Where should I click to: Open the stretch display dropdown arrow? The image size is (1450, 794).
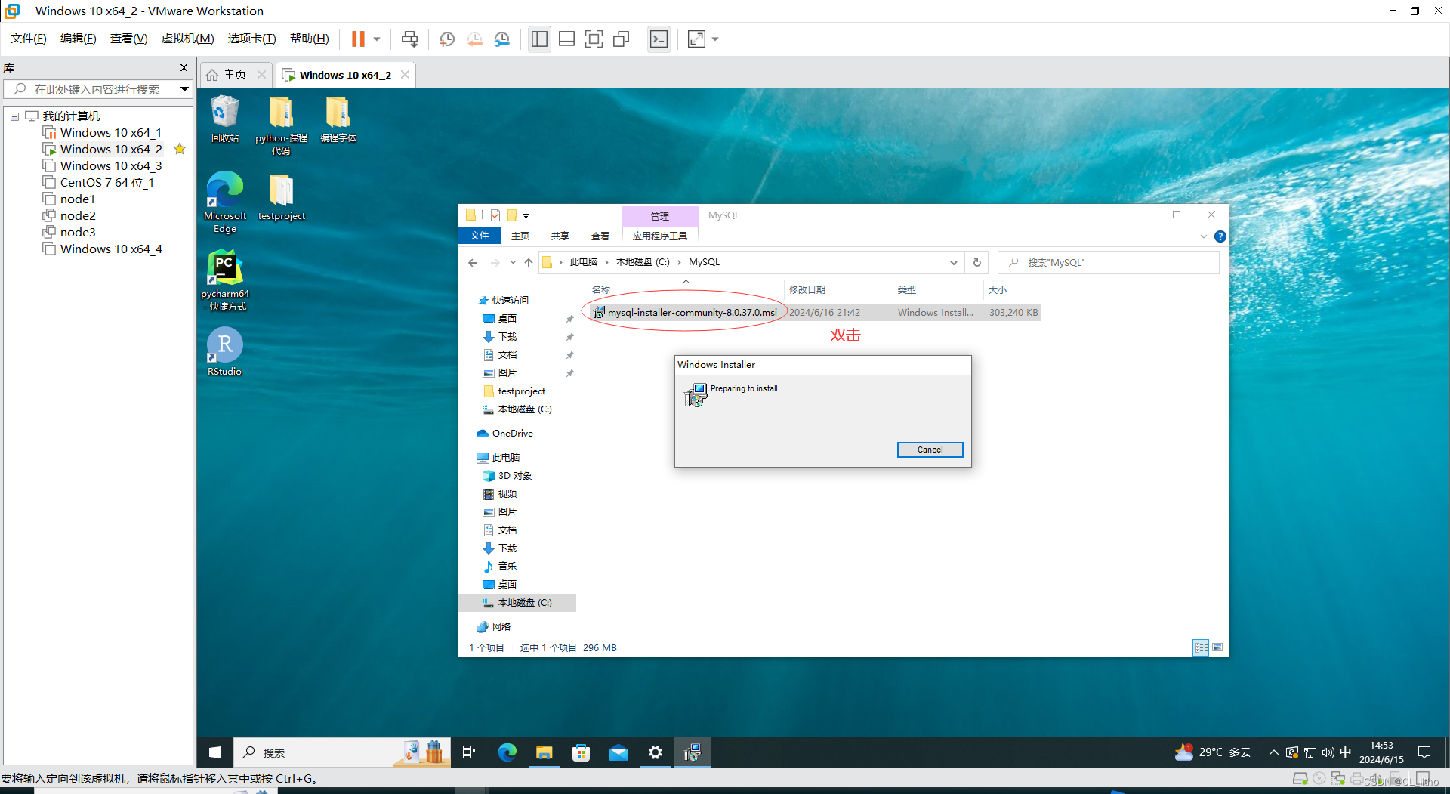(715, 39)
